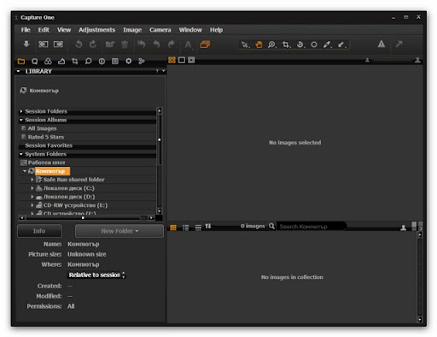Open the Camera menu
Image resolution: width=437 pixels, height=337 pixels.
click(x=160, y=30)
